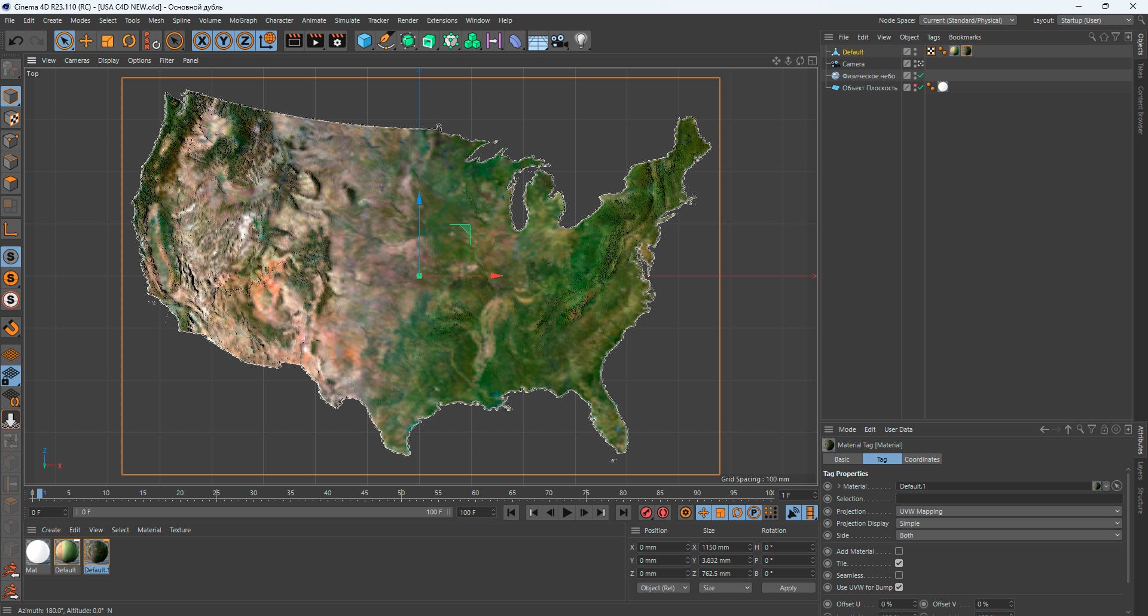
Task: Open the MoGraph menu
Action: pyautogui.click(x=243, y=20)
